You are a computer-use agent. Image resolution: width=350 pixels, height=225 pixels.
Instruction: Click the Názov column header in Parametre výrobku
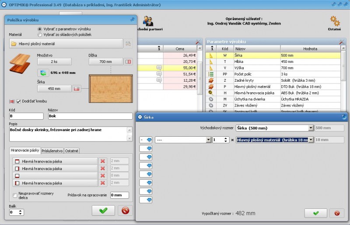[257, 48]
